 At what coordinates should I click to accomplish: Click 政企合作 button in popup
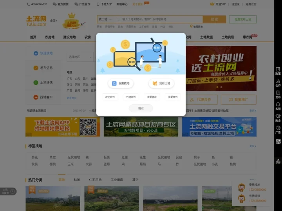[110, 97]
